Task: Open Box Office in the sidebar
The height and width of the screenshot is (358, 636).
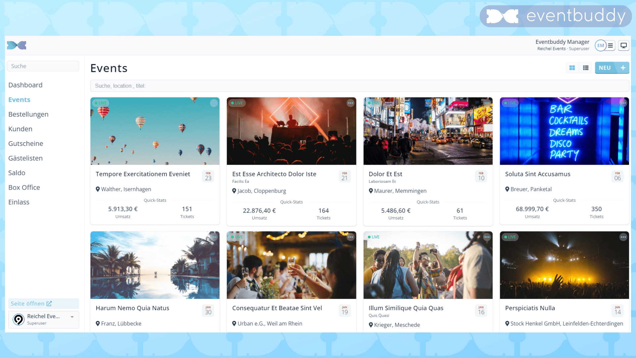Action: pos(24,187)
